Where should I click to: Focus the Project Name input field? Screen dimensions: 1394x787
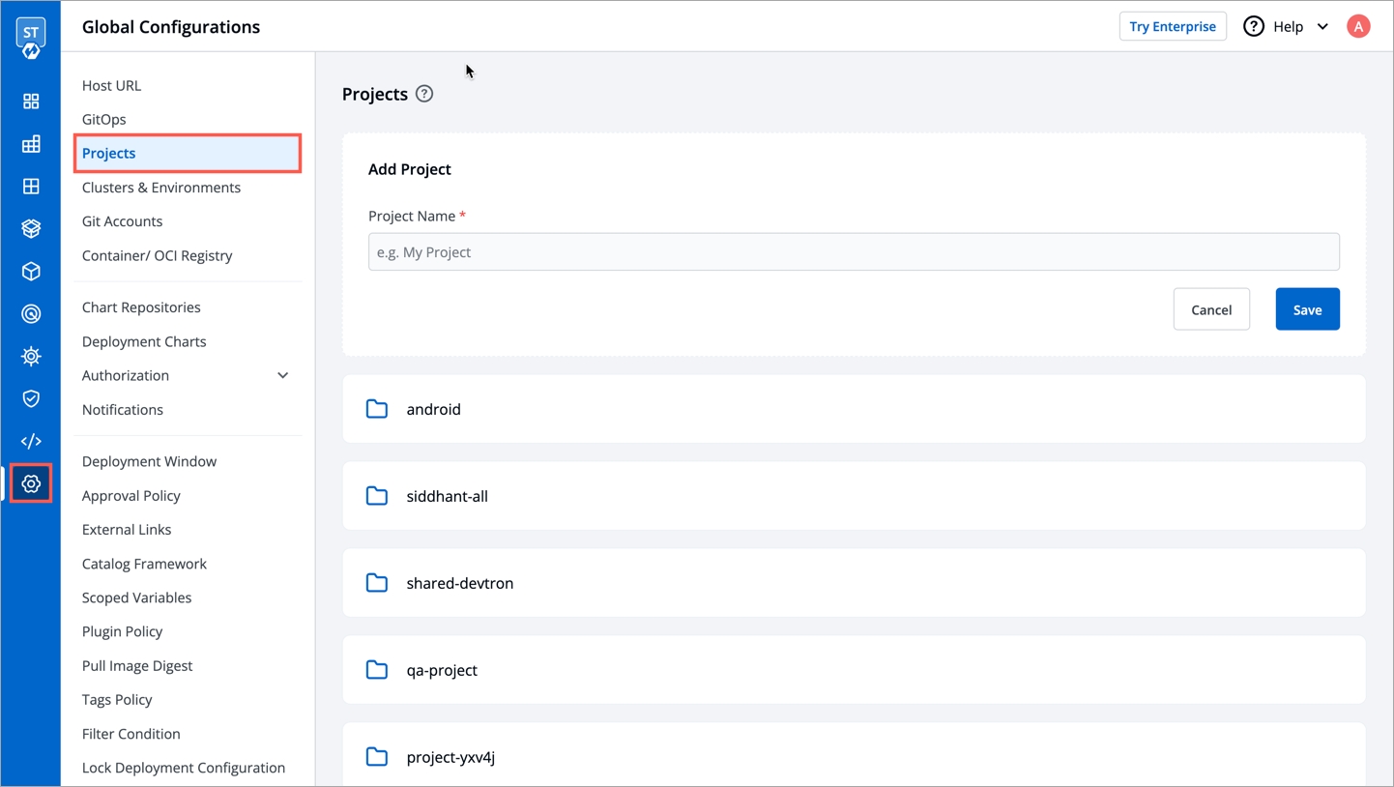pyautogui.click(x=853, y=252)
